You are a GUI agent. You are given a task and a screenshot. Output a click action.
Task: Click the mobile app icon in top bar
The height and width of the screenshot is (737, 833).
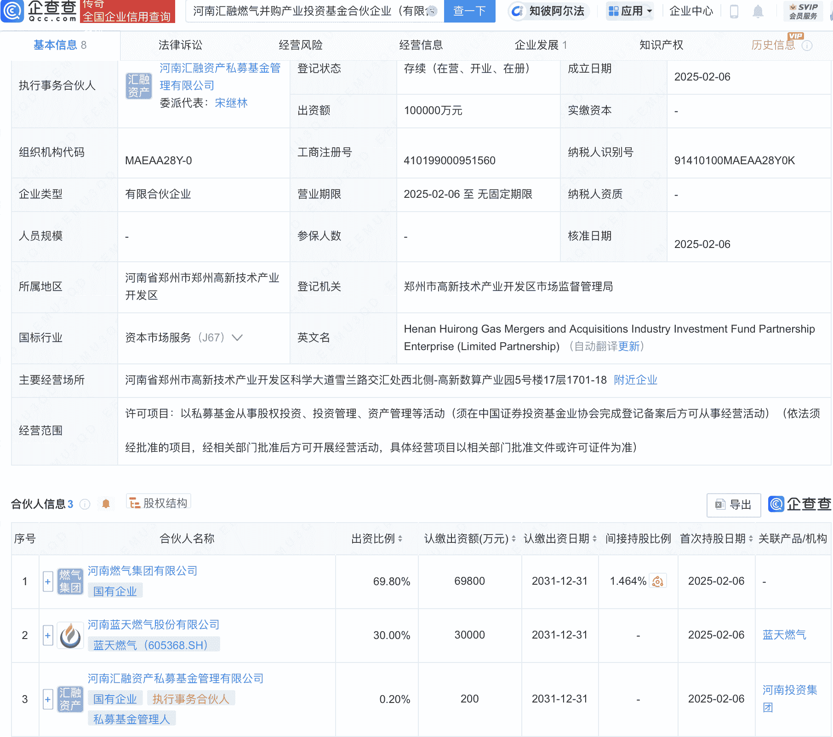point(733,12)
